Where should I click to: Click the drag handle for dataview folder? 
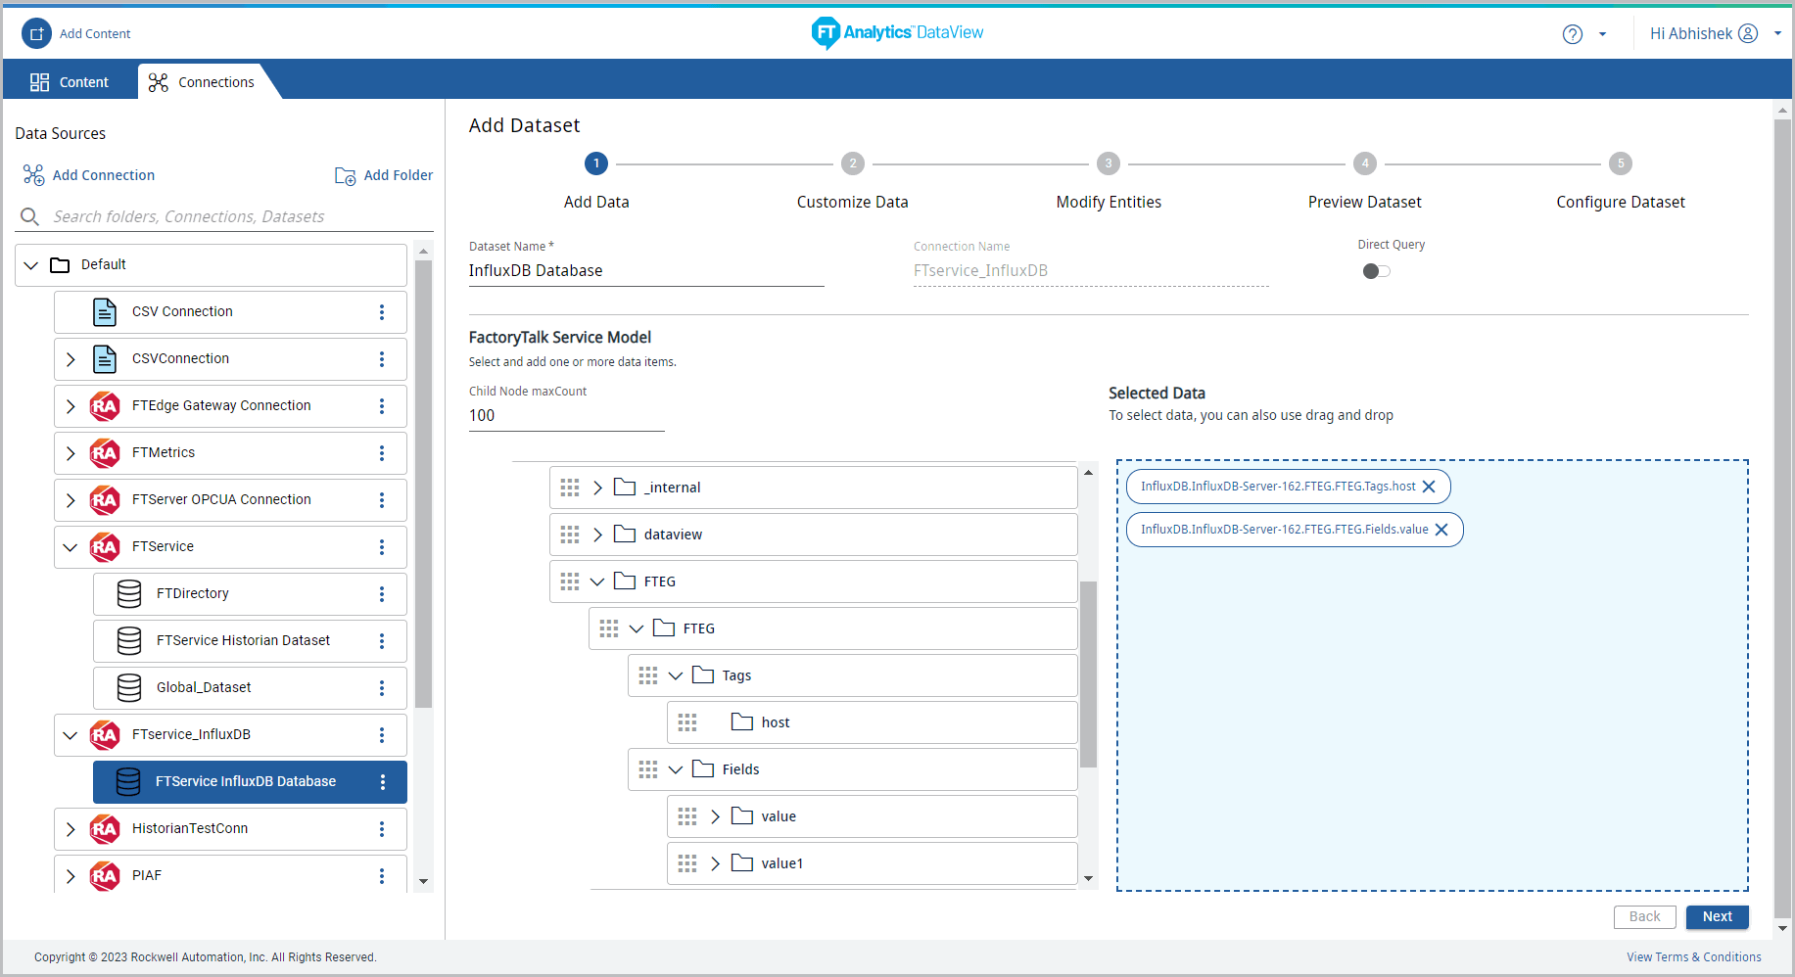pyautogui.click(x=570, y=535)
